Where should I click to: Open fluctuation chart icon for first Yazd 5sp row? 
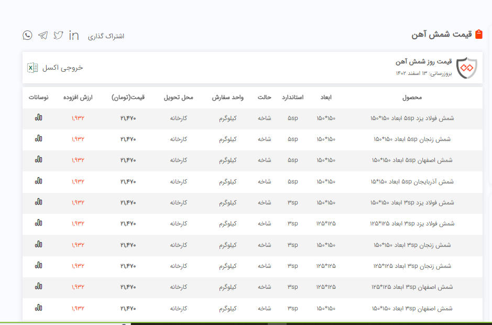pos(38,118)
